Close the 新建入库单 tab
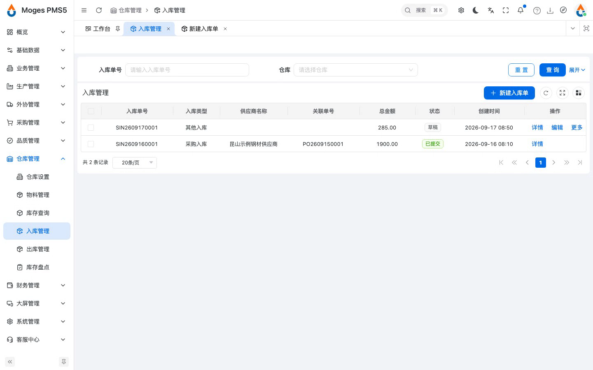 225,29
